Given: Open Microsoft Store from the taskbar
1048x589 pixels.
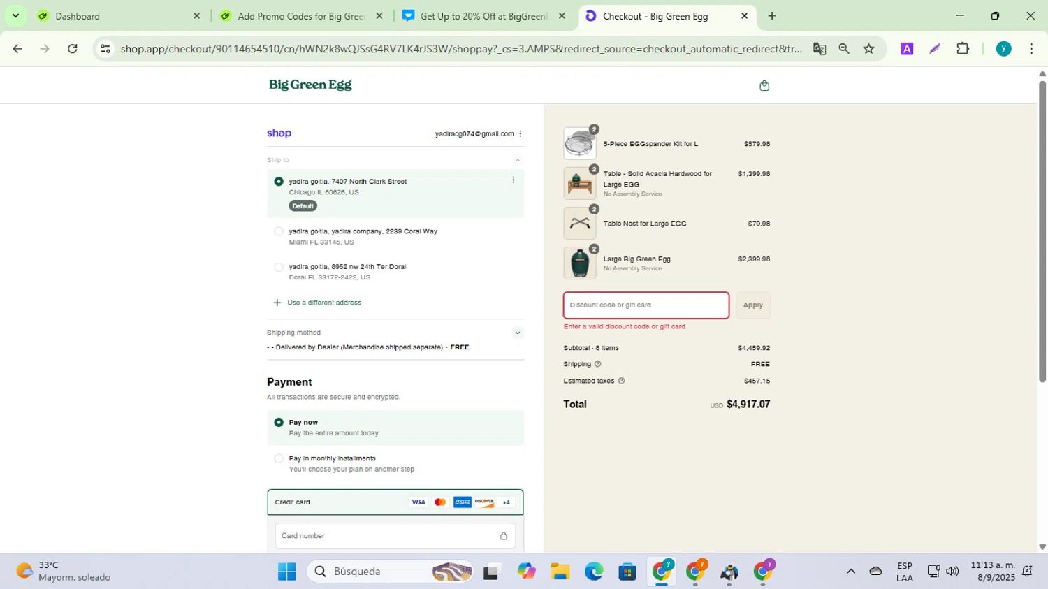Looking at the screenshot, I should (627, 572).
